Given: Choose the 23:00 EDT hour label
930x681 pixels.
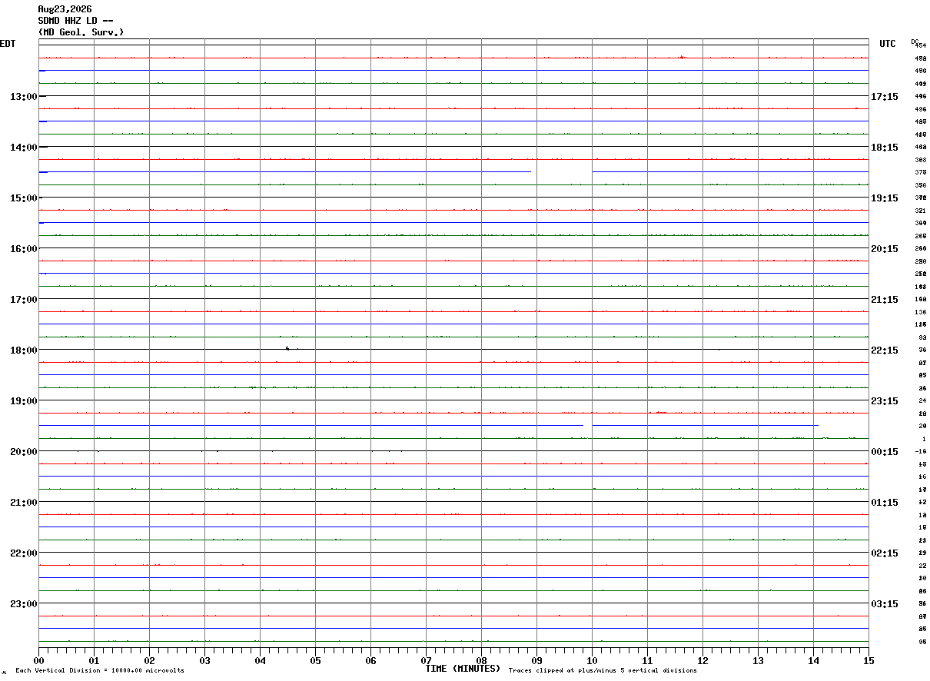Looking at the screenshot, I should 24,604.
